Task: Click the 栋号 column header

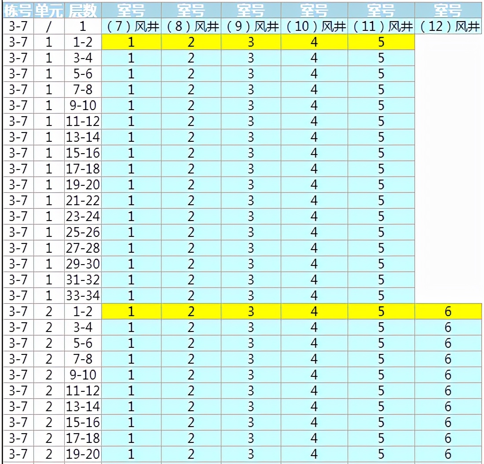Action: tap(18, 11)
